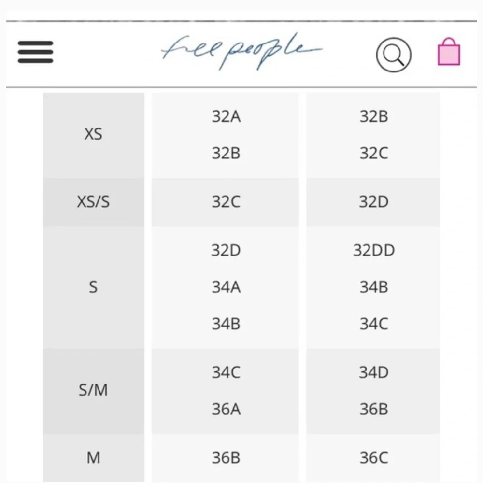Open the pink shopping bag
Image resolution: width=483 pixels, height=483 pixels.
449,52
